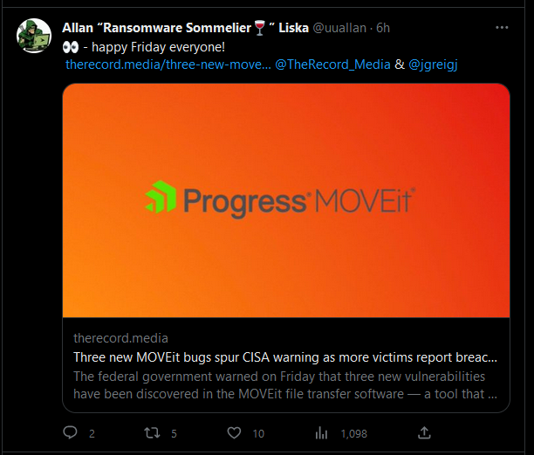Click the 10 likes count
534x455 pixels.
point(258,433)
